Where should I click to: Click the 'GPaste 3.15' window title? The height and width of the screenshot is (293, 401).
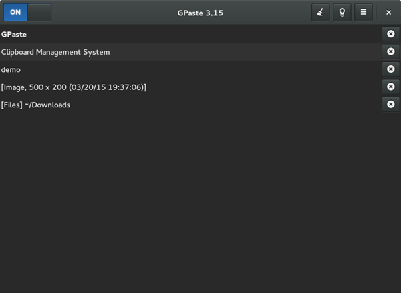coord(200,12)
